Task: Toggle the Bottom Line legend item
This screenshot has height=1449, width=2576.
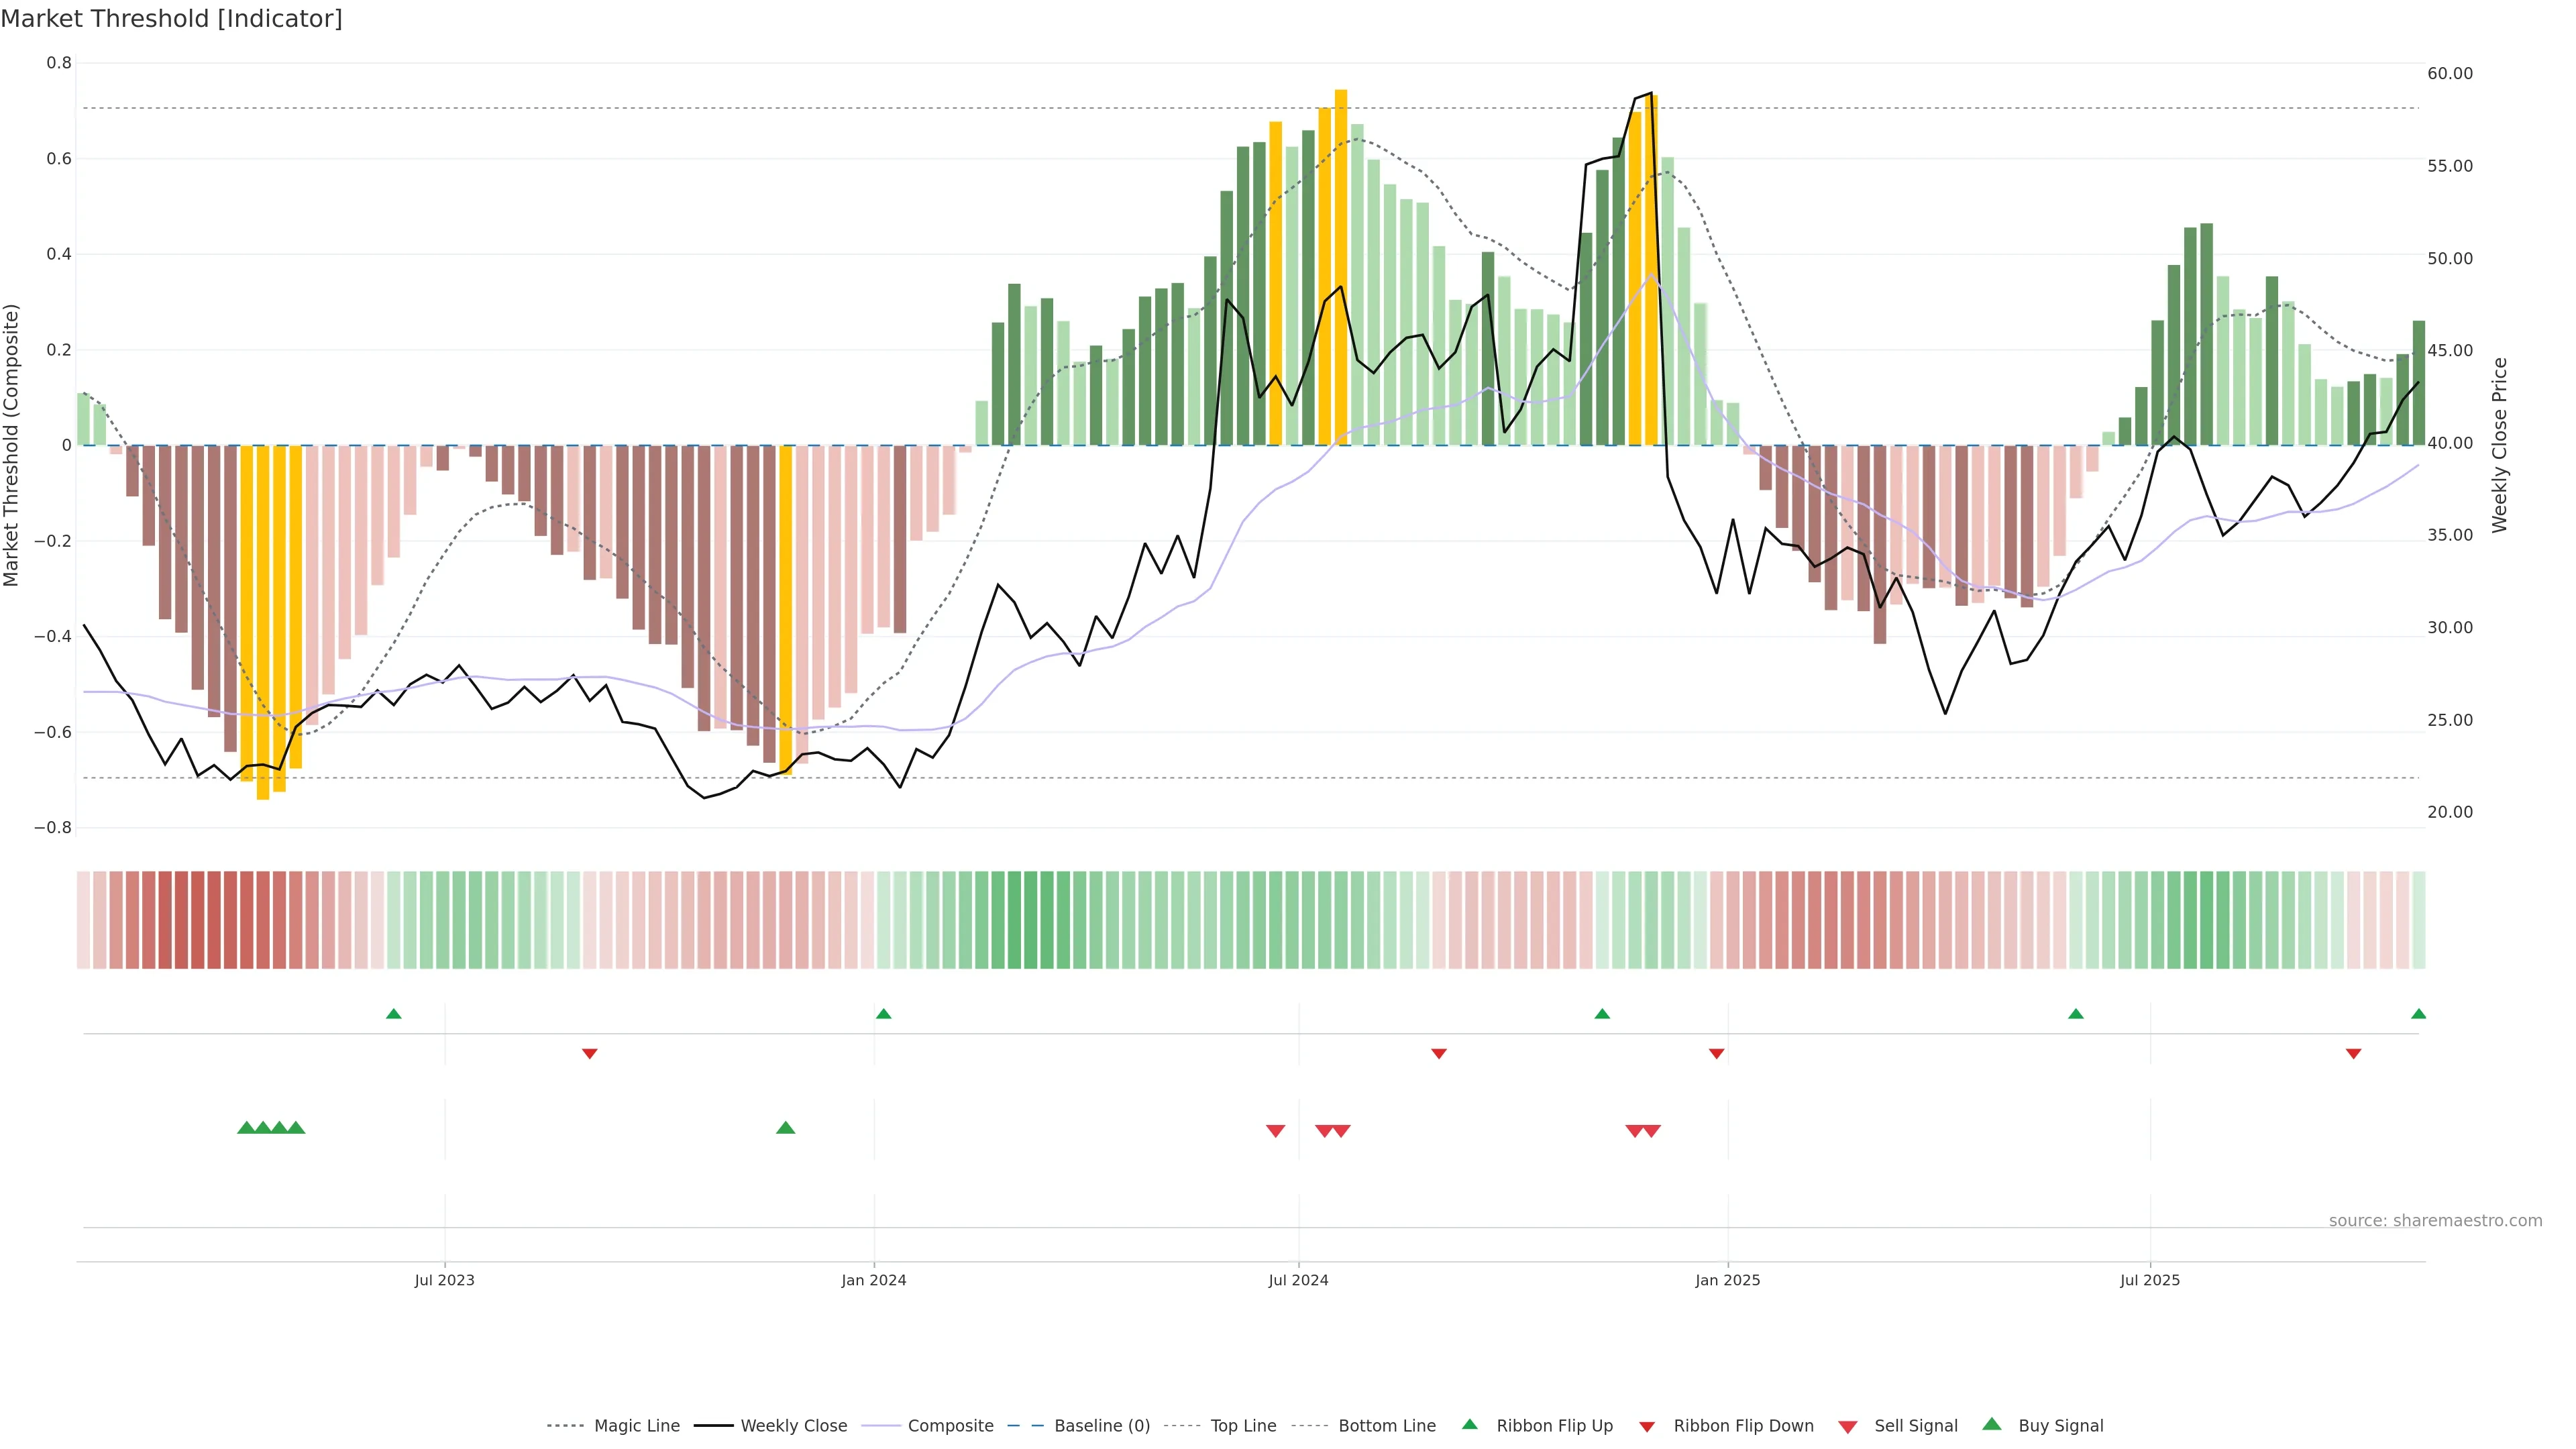Action: click(x=1386, y=1425)
